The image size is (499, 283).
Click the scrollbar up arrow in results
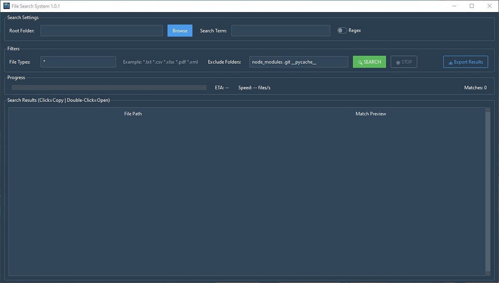[487, 110]
